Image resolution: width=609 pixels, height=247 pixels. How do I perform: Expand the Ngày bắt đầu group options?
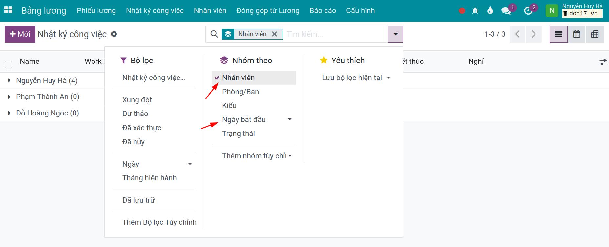click(254, 120)
